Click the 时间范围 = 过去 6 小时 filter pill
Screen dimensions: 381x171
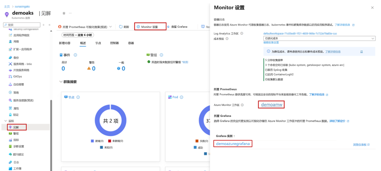pos(77,35)
